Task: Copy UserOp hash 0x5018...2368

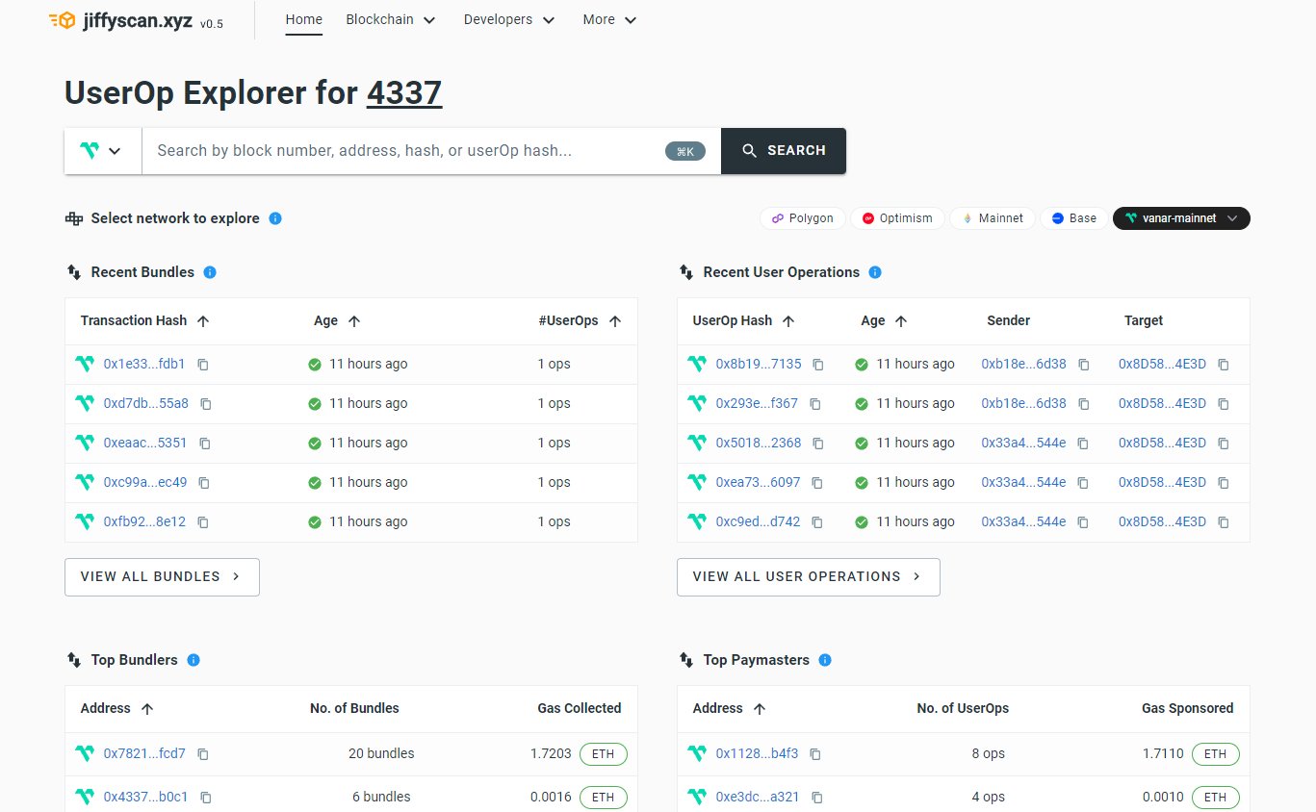Action: [x=819, y=444]
